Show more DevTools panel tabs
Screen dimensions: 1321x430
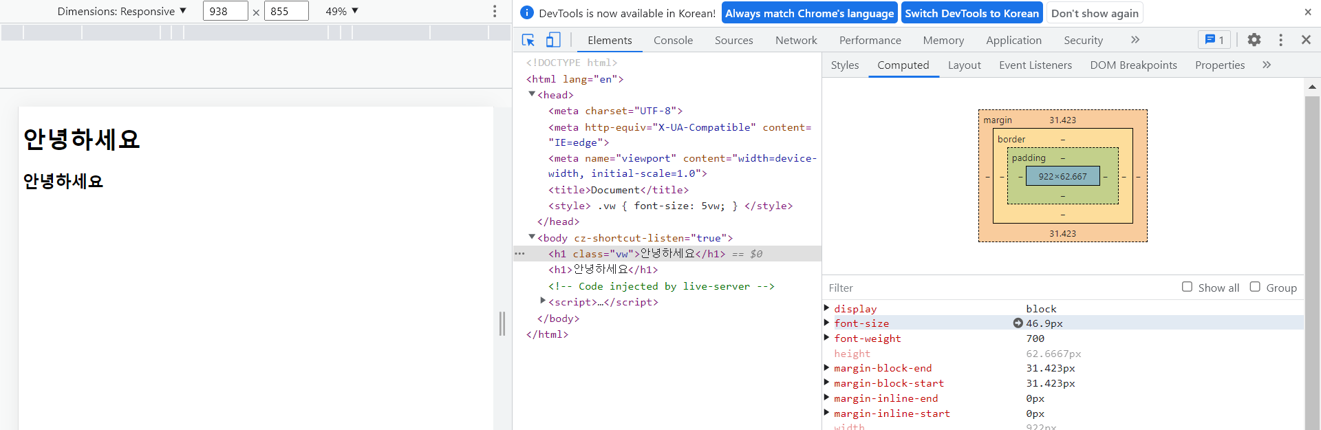coord(1135,40)
